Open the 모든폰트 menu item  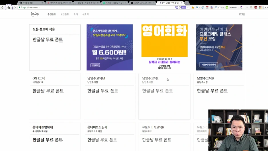[65, 14]
